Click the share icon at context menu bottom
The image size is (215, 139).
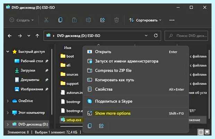click(x=102, y=125)
